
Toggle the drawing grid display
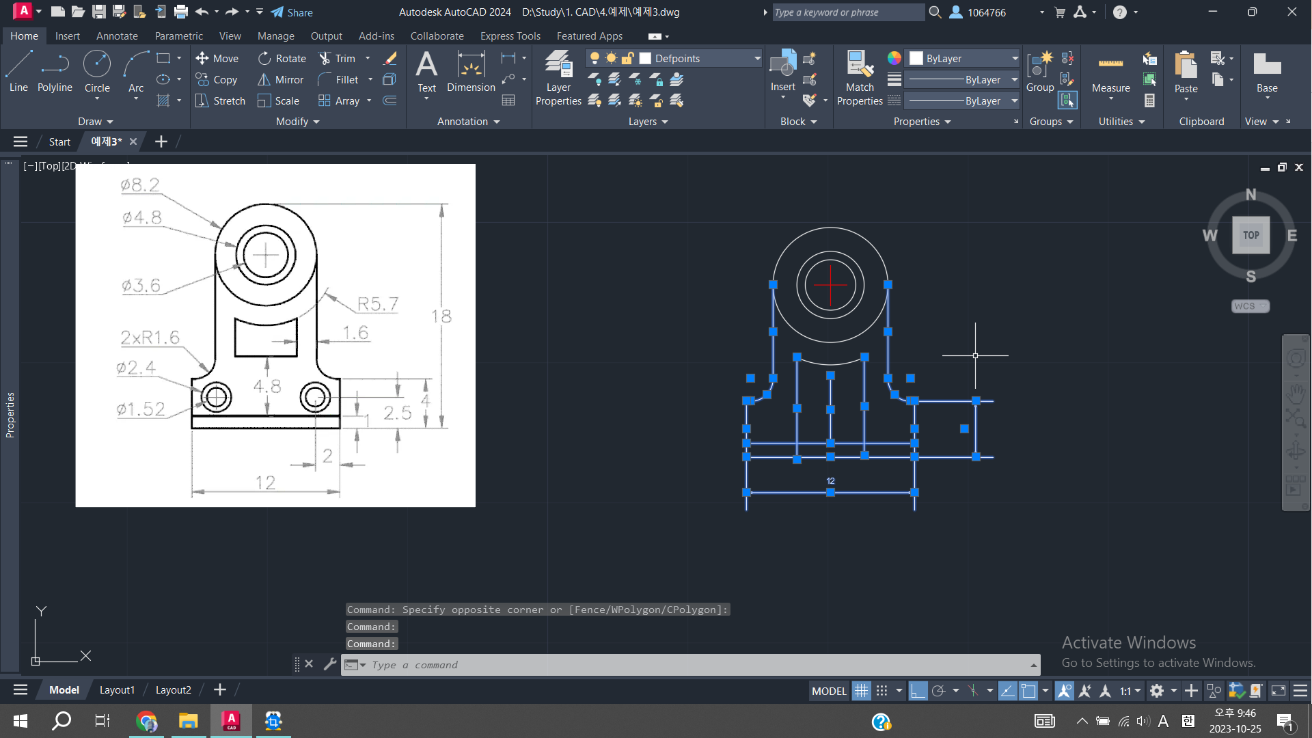click(861, 691)
